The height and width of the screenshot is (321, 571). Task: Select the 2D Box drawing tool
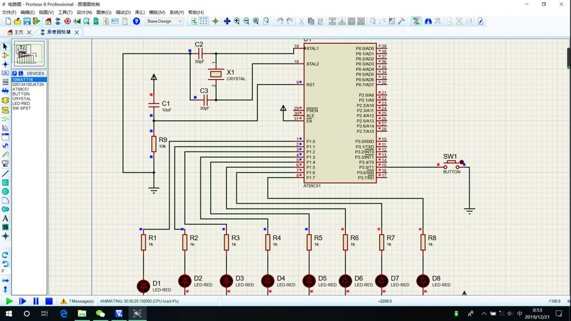(x=5, y=183)
